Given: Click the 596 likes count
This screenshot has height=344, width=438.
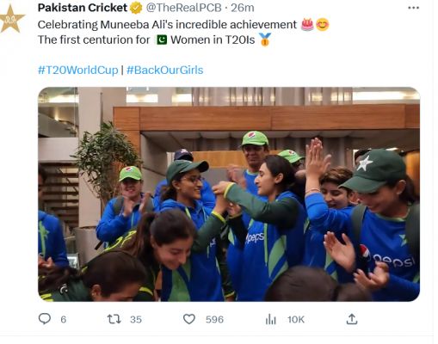Looking at the screenshot, I should pos(214,319).
